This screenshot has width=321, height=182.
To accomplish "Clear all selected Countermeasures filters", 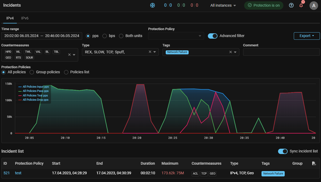I will point(69,55).
